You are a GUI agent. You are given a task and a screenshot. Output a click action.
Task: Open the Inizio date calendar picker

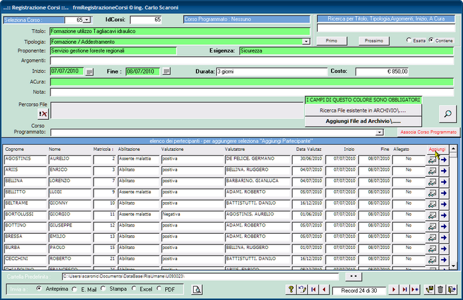[90, 72]
